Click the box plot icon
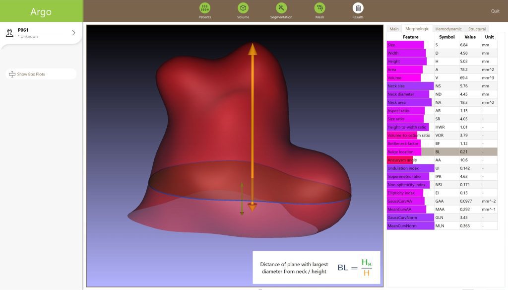 (x=12, y=74)
